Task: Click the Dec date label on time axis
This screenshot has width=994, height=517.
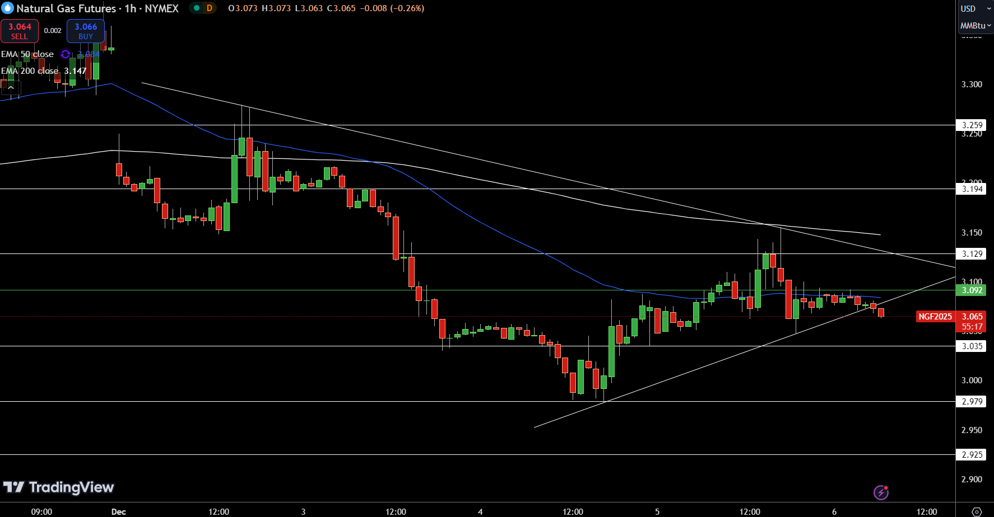Action: click(x=118, y=512)
